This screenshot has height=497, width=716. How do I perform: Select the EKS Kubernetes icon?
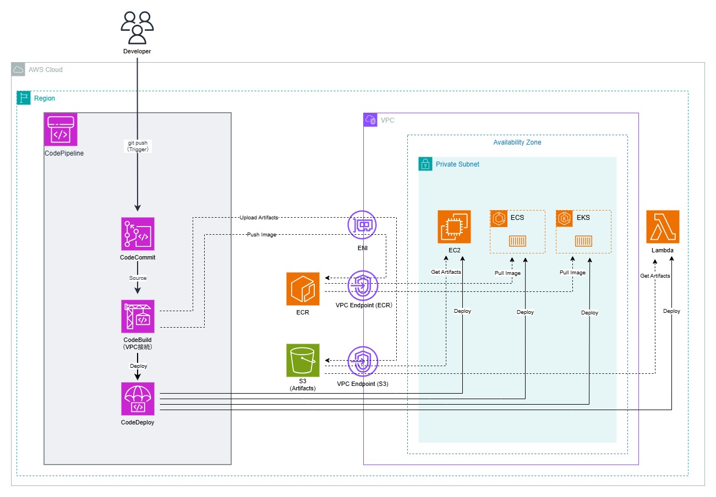pos(565,218)
